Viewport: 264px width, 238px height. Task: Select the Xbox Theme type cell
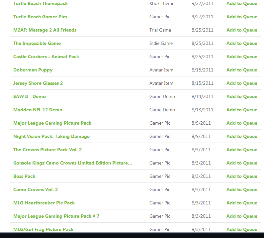[162, 4]
